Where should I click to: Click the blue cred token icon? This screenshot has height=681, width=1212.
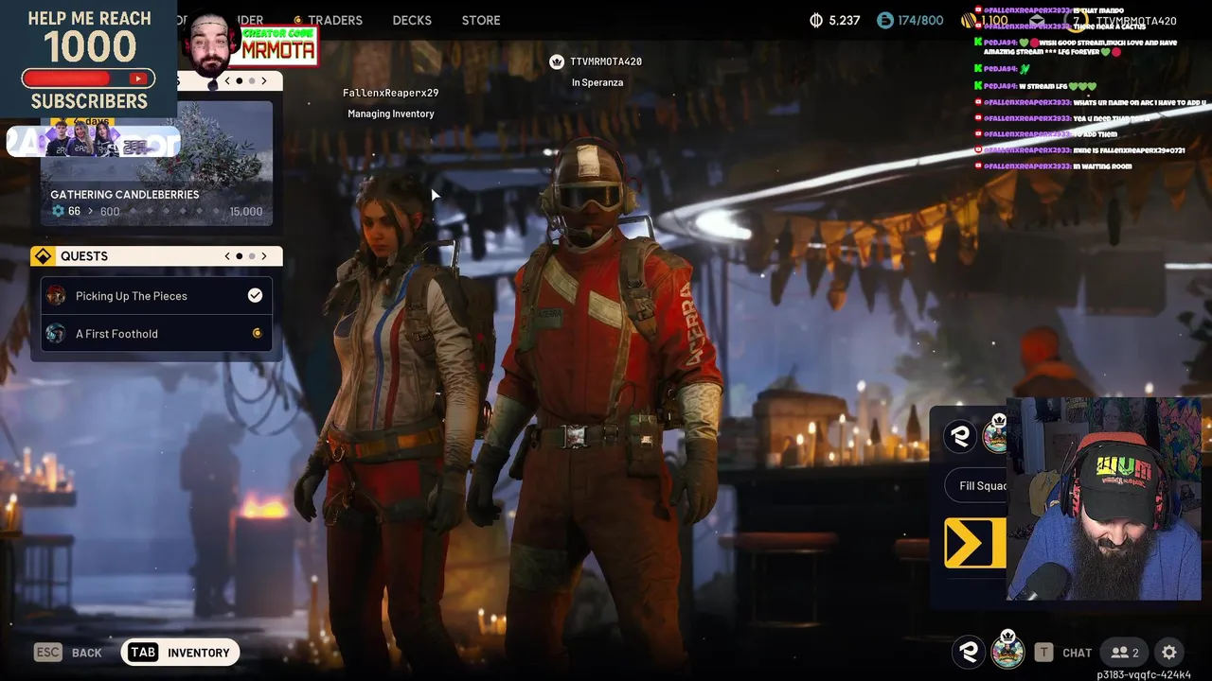(885, 20)
